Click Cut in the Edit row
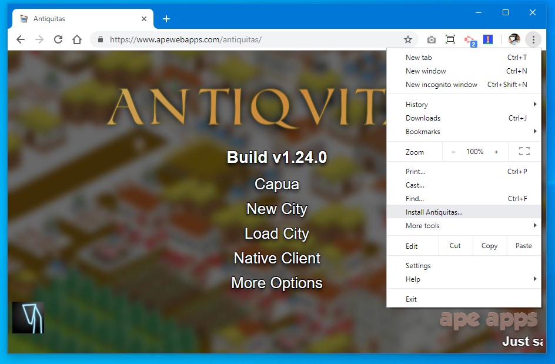 [x=456, y=246]
